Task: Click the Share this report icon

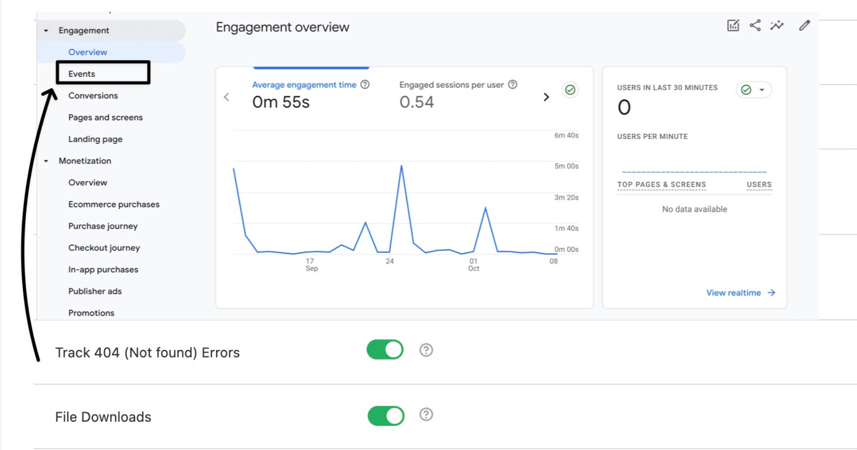Action: [x=755, y=26]
